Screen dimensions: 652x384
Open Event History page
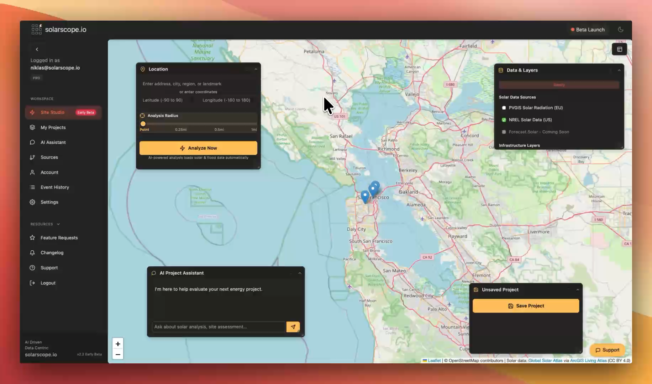point(54,187)
